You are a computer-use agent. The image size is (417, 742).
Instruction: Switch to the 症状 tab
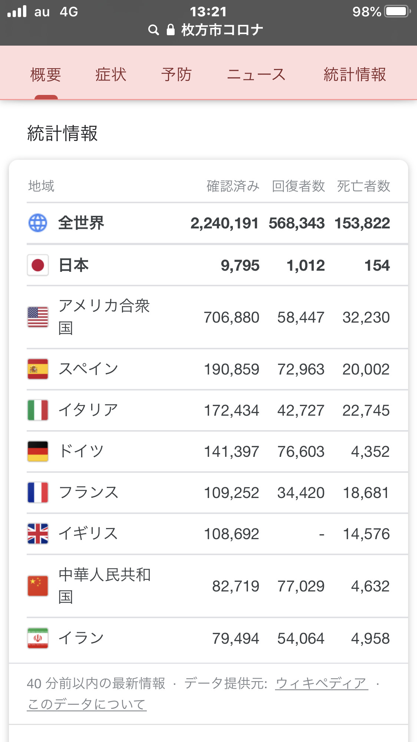[111, 75]
